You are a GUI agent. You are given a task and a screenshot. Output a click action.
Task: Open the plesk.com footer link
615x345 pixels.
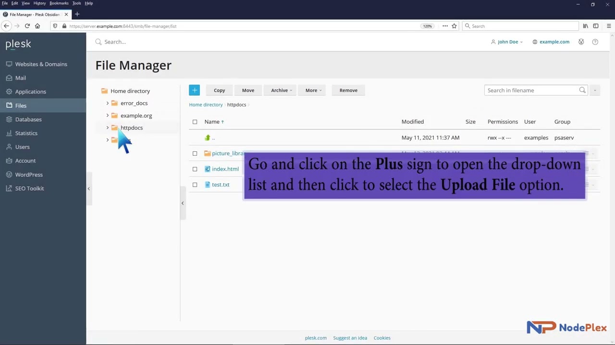tap(316, 338)
